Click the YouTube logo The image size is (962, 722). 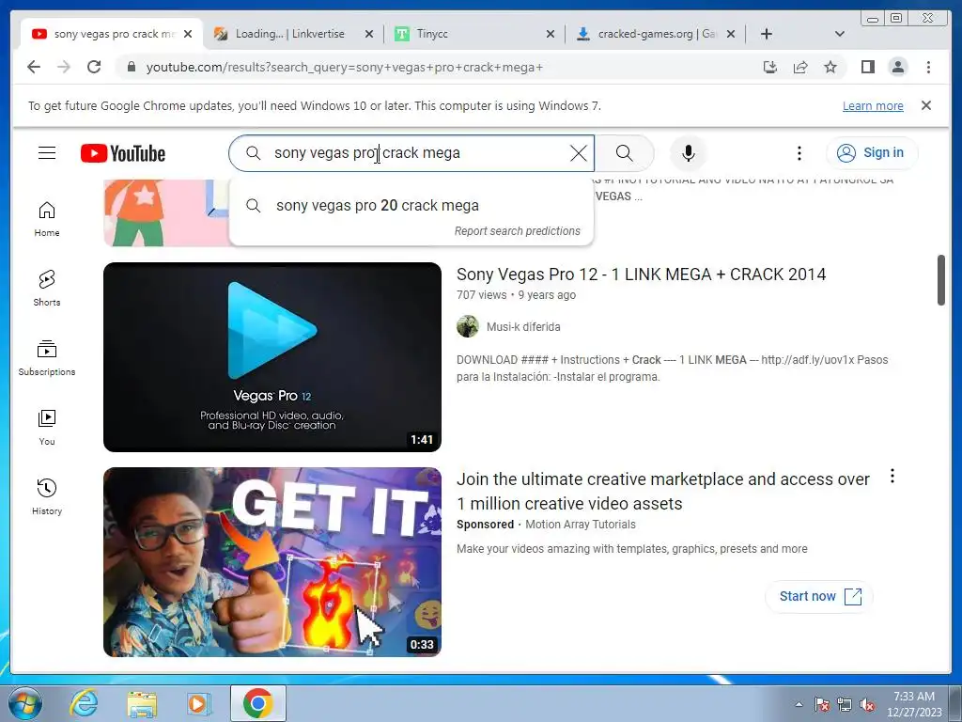tap(123, 153)
